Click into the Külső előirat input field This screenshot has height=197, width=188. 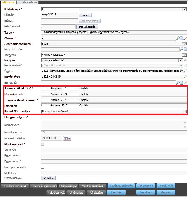58,27
